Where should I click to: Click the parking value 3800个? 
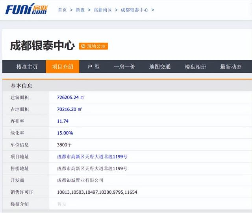pos(64,145)
